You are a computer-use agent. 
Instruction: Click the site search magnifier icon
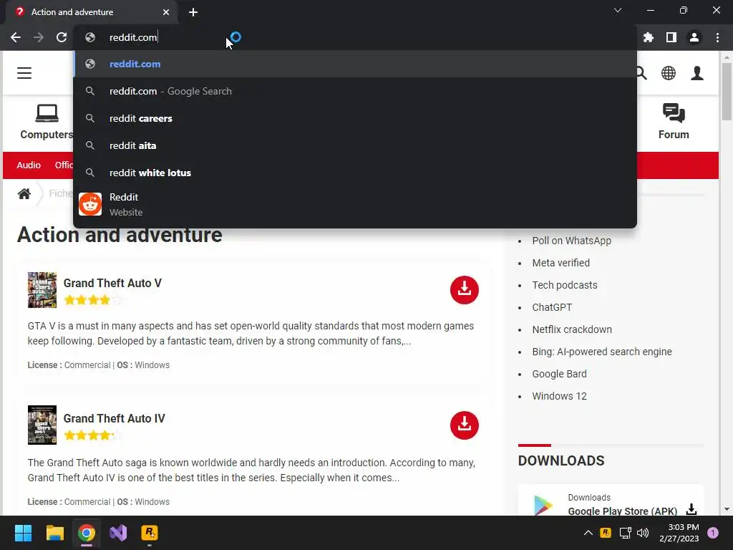[x=641, y=73]
